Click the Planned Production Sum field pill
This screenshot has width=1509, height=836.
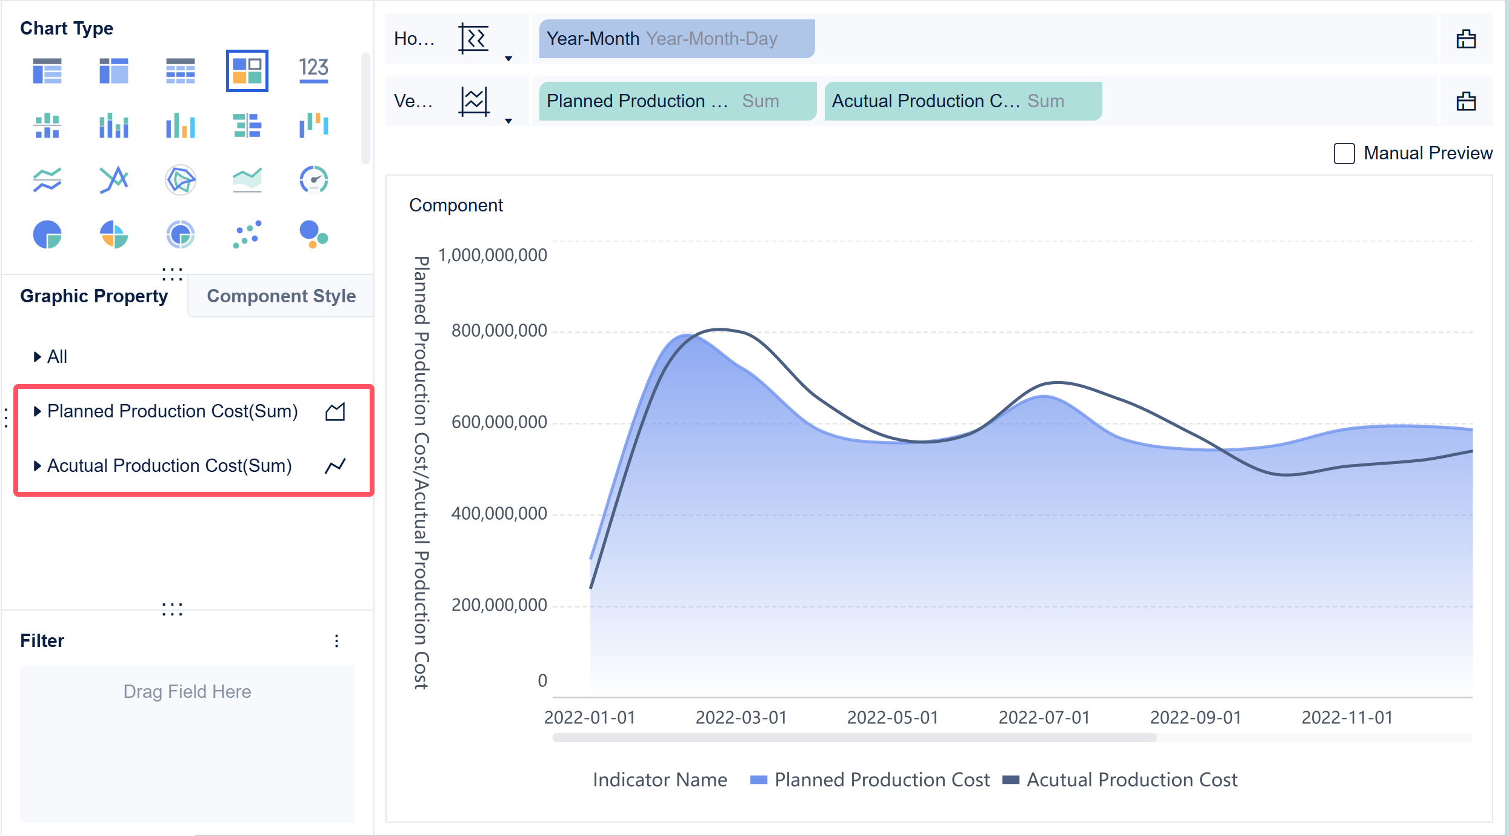pos(678,101)
